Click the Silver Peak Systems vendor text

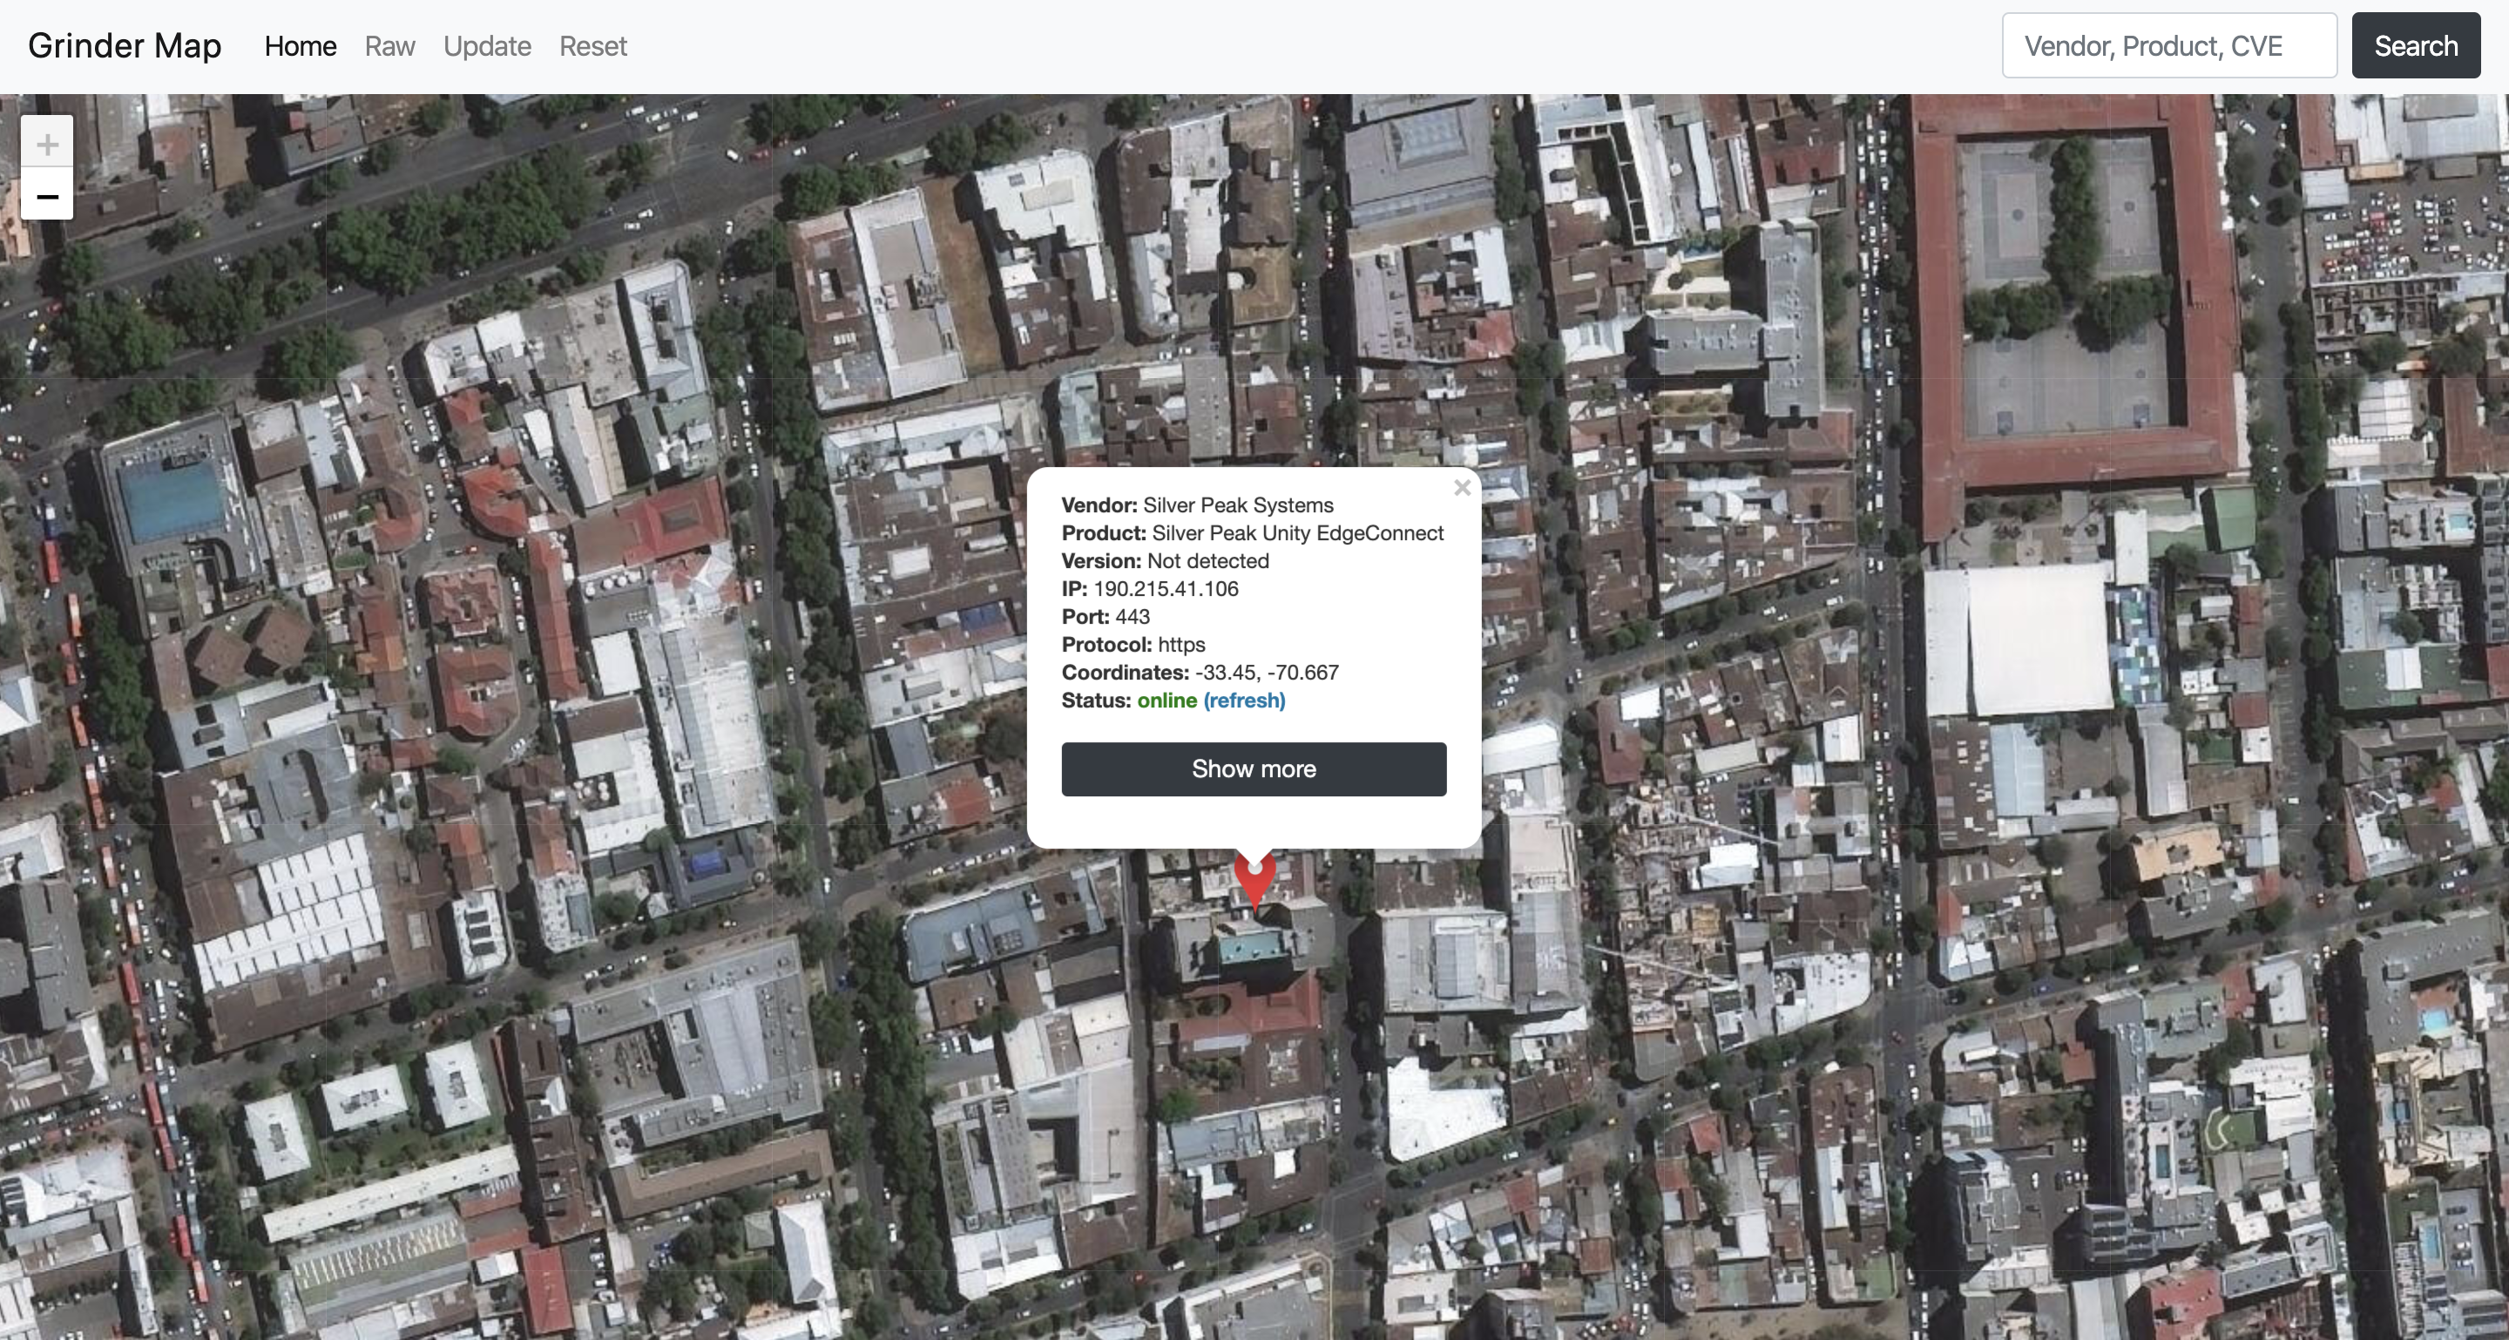(x=1237, y=505)
